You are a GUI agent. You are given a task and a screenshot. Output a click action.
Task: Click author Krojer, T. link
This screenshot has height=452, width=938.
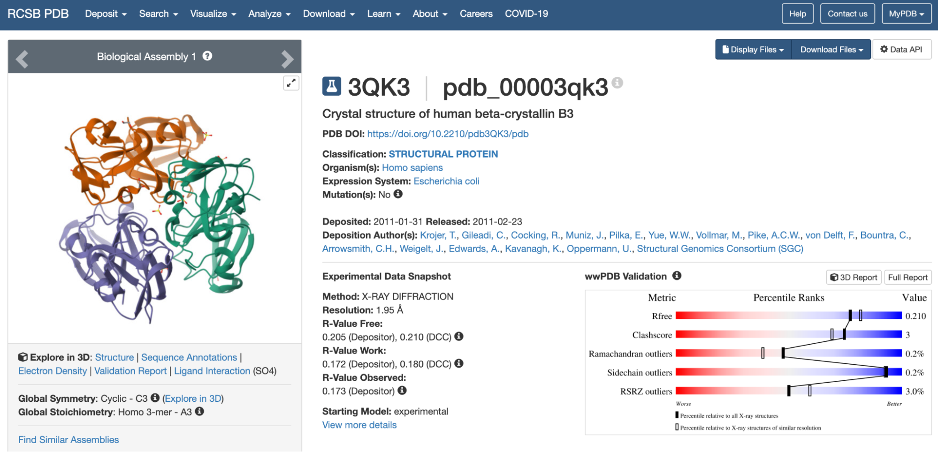[438, 235]
